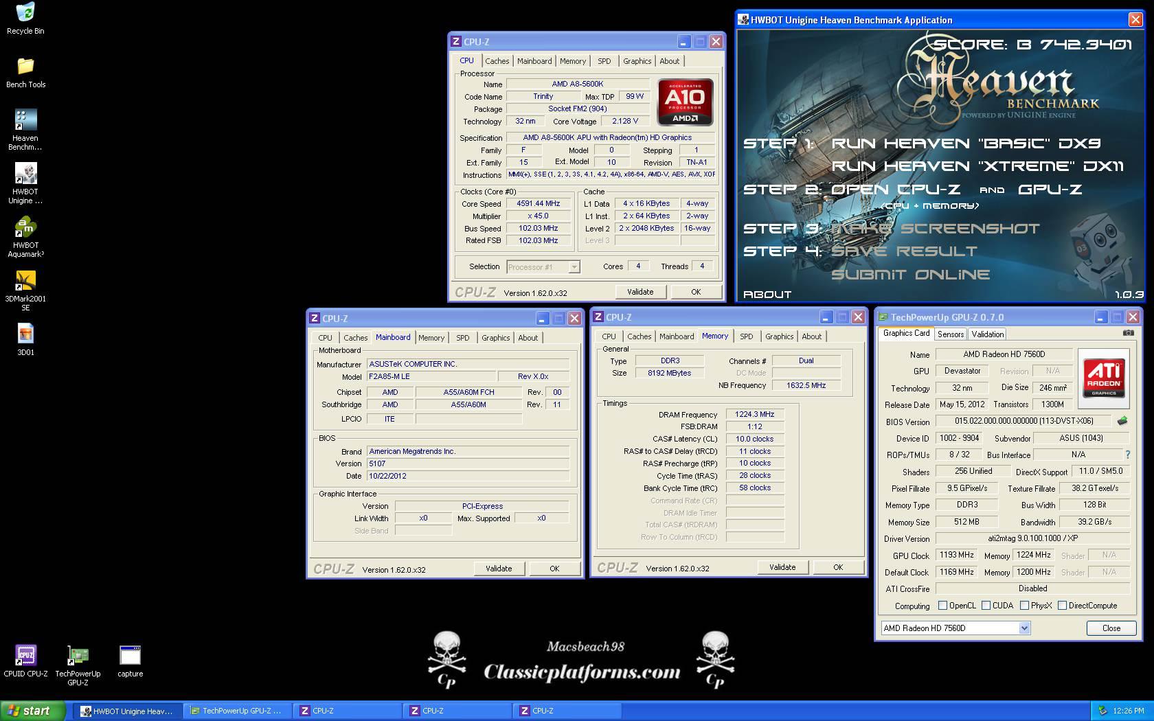Open the Recycle Bin desktop icon

pos(25,19)
